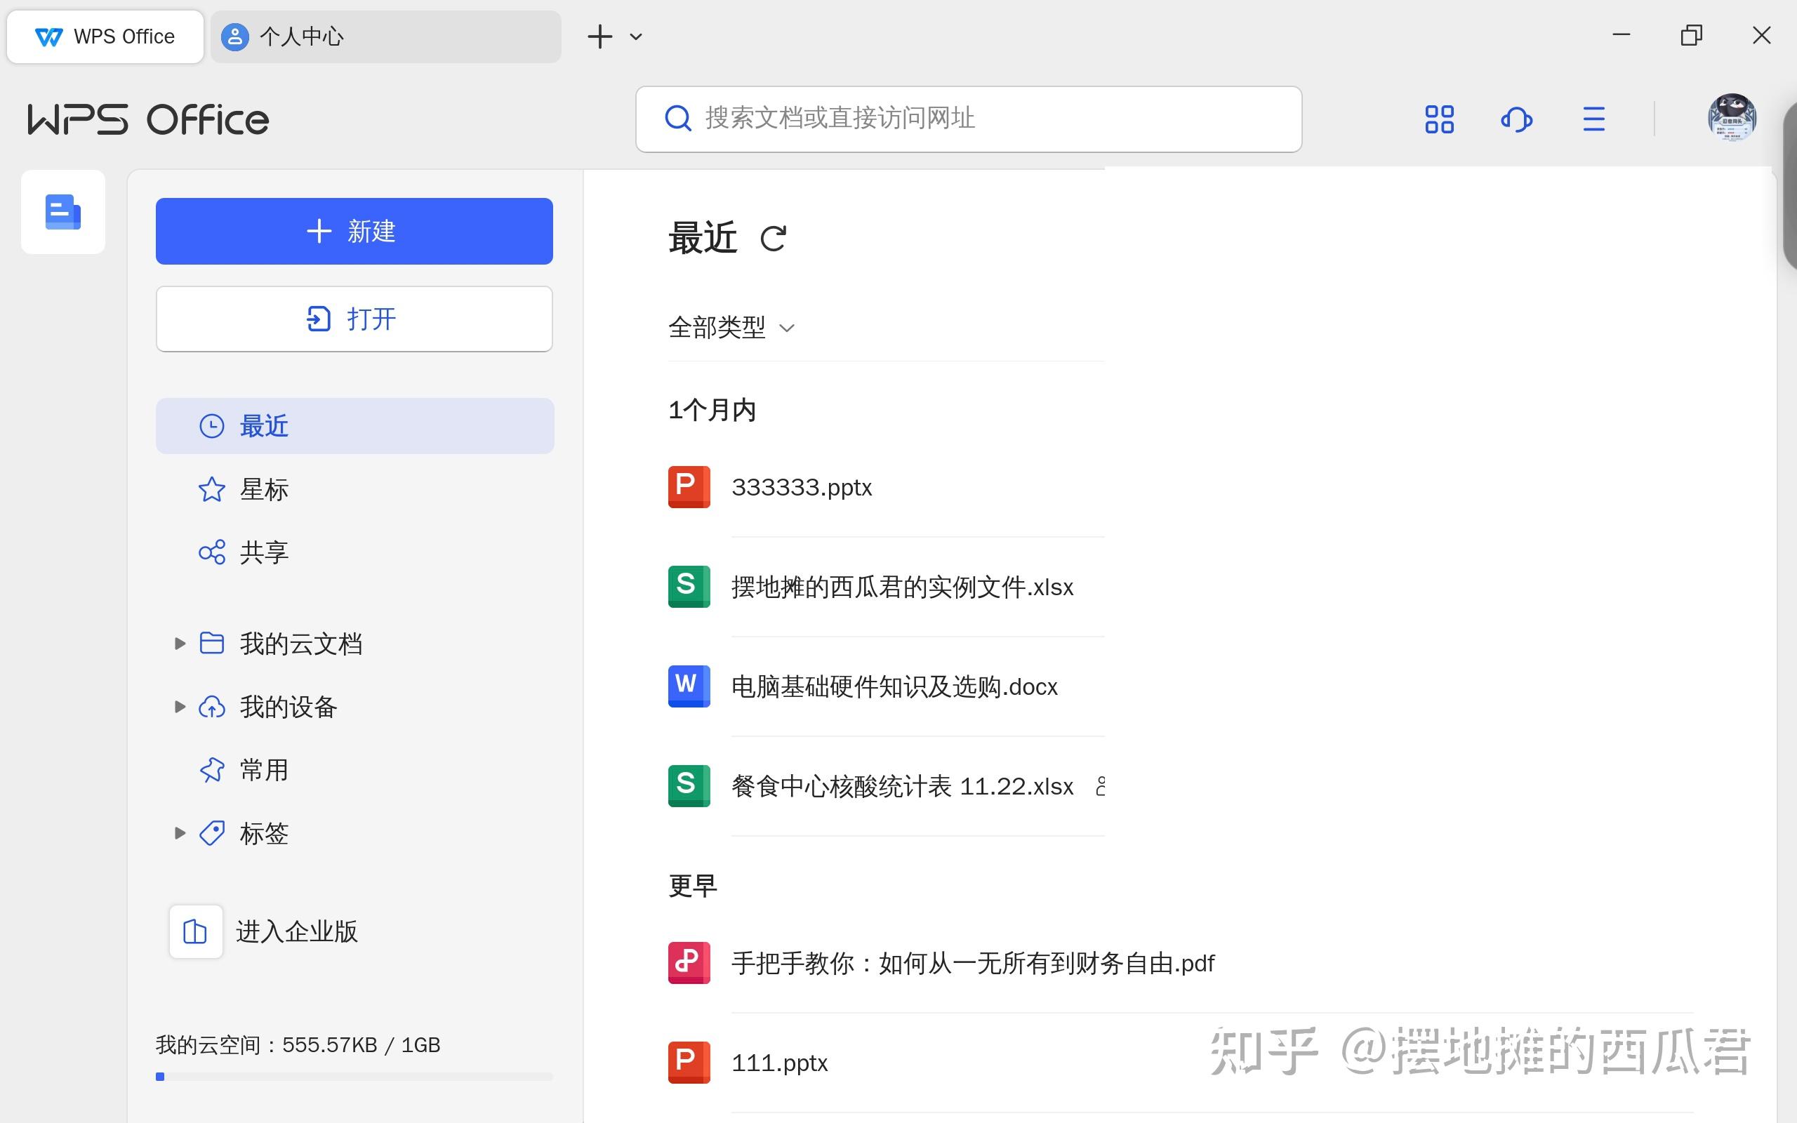Screen dimensions: 1797x1123
Task: Click the search documents input field
Action: (x=968, y=119)
